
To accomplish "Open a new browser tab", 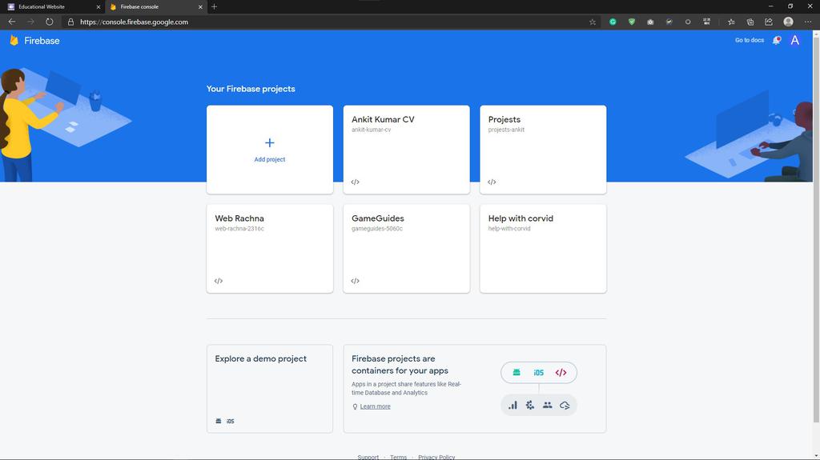I will pyautogui.click(x=214, y=6).
